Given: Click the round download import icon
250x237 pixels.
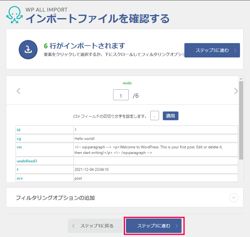Looking at the screenshot, I should (28, 50).
